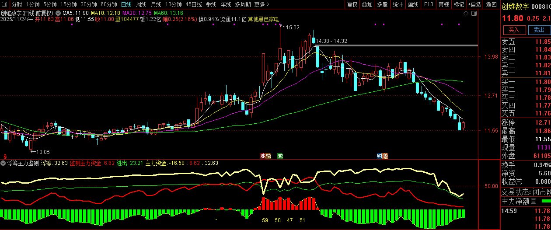Open the 激 event tag
The height and width of the screenshot is (230, 551).
click(x=385, y=156)
